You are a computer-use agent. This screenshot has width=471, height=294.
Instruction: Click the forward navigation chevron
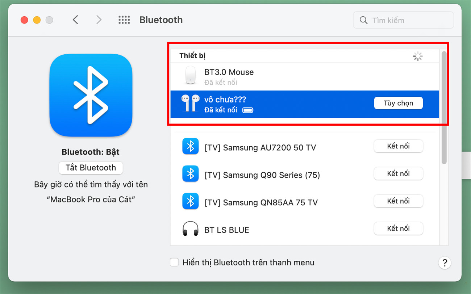99,20
